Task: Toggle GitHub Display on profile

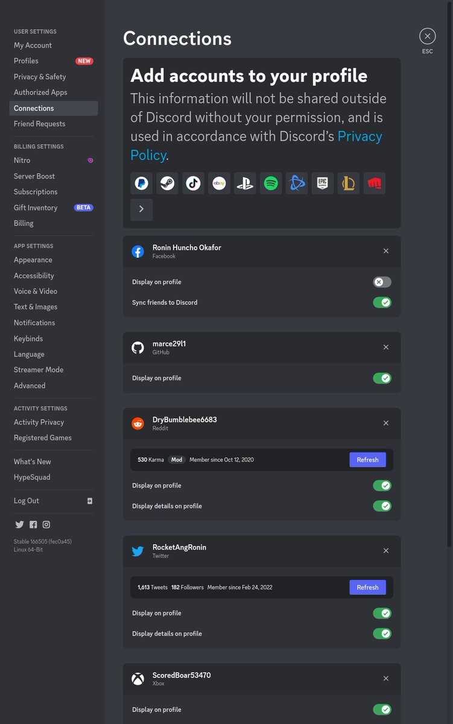Action: pos(382,378)
